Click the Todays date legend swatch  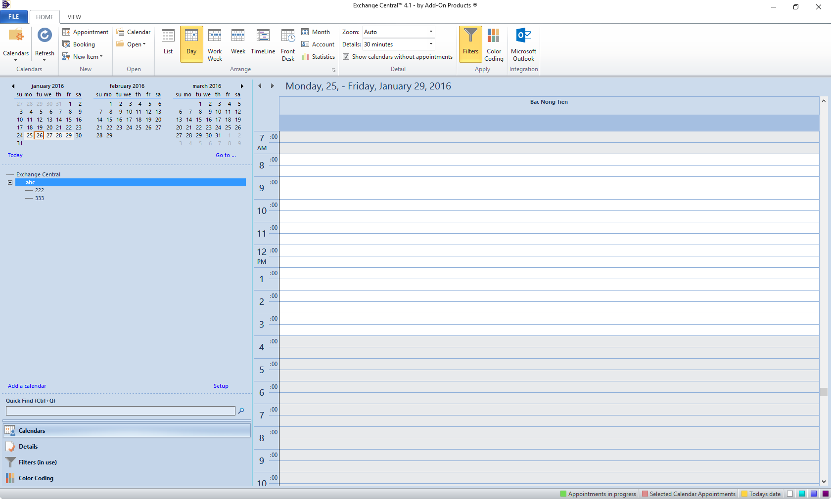coord(744,494)
